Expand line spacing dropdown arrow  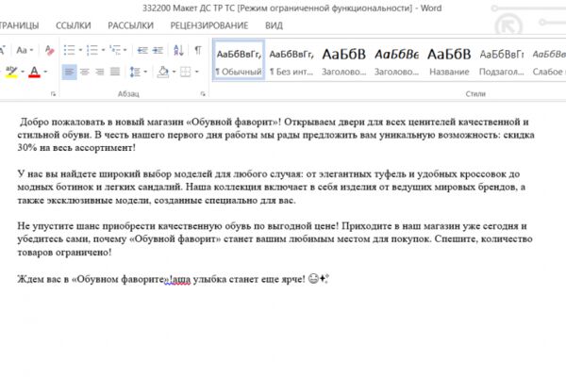click(145, 72)
